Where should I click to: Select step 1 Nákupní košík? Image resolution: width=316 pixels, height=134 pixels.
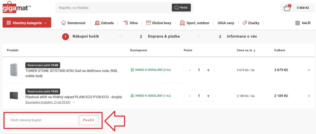tap(81, 36)
